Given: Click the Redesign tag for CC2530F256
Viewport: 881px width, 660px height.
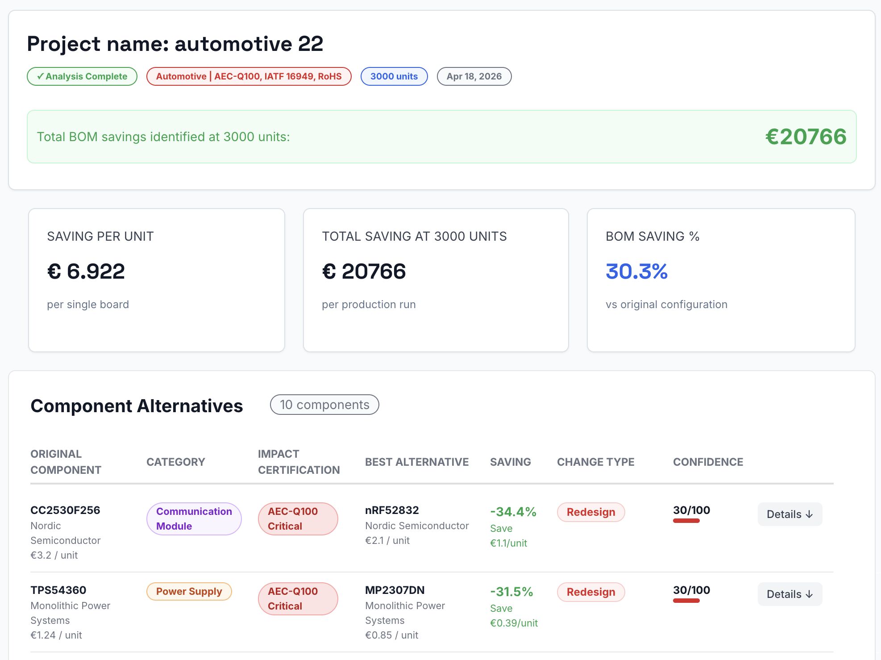Looking at the screenshot, I should [591, 512].
